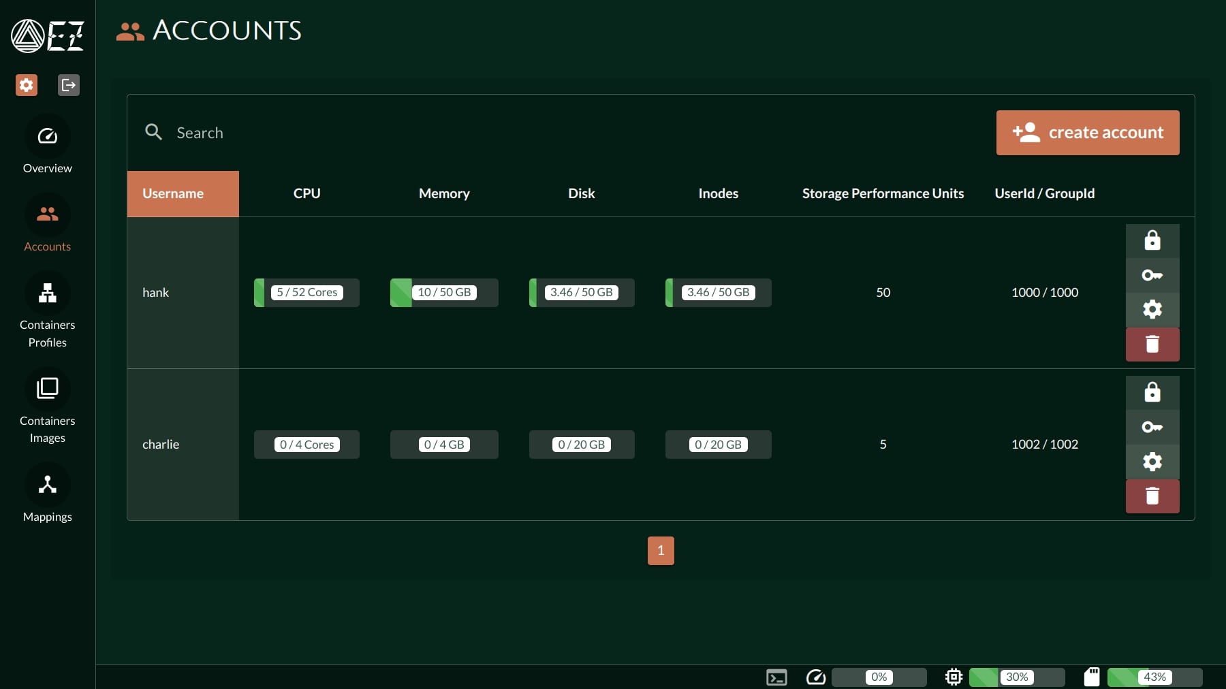The width and height of the screenshot is (1226, 689).
Task: Go to page 1 in pagination
Action: click(660, 551)
